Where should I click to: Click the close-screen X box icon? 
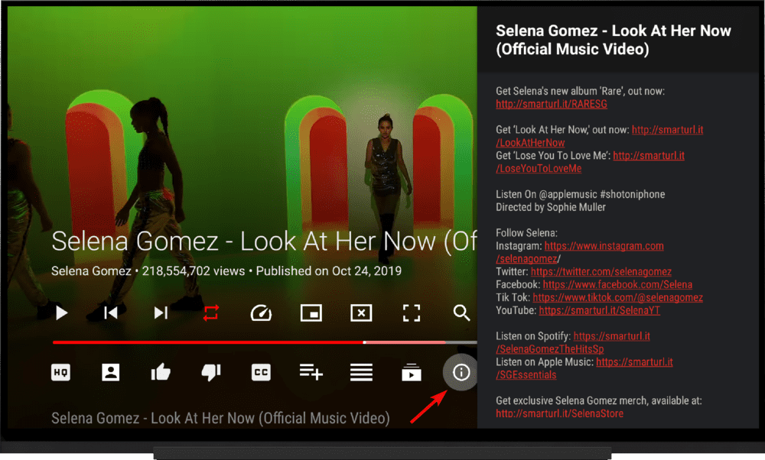click(x=361, y=313)
